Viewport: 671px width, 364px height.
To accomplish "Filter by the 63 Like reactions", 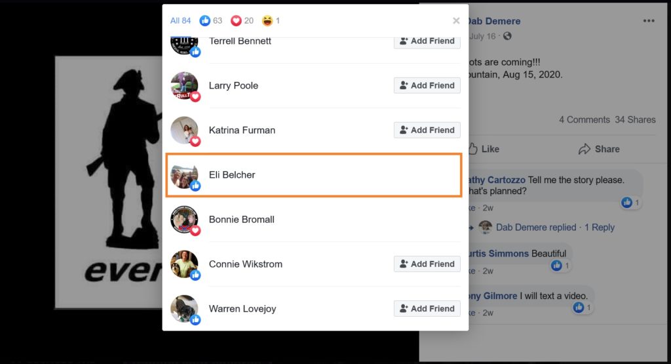I will coord(211,20).
